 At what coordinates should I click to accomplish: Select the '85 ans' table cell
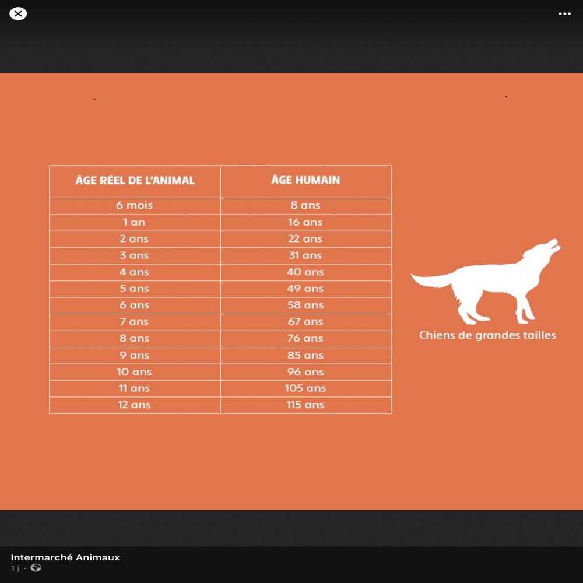[306, 356]
